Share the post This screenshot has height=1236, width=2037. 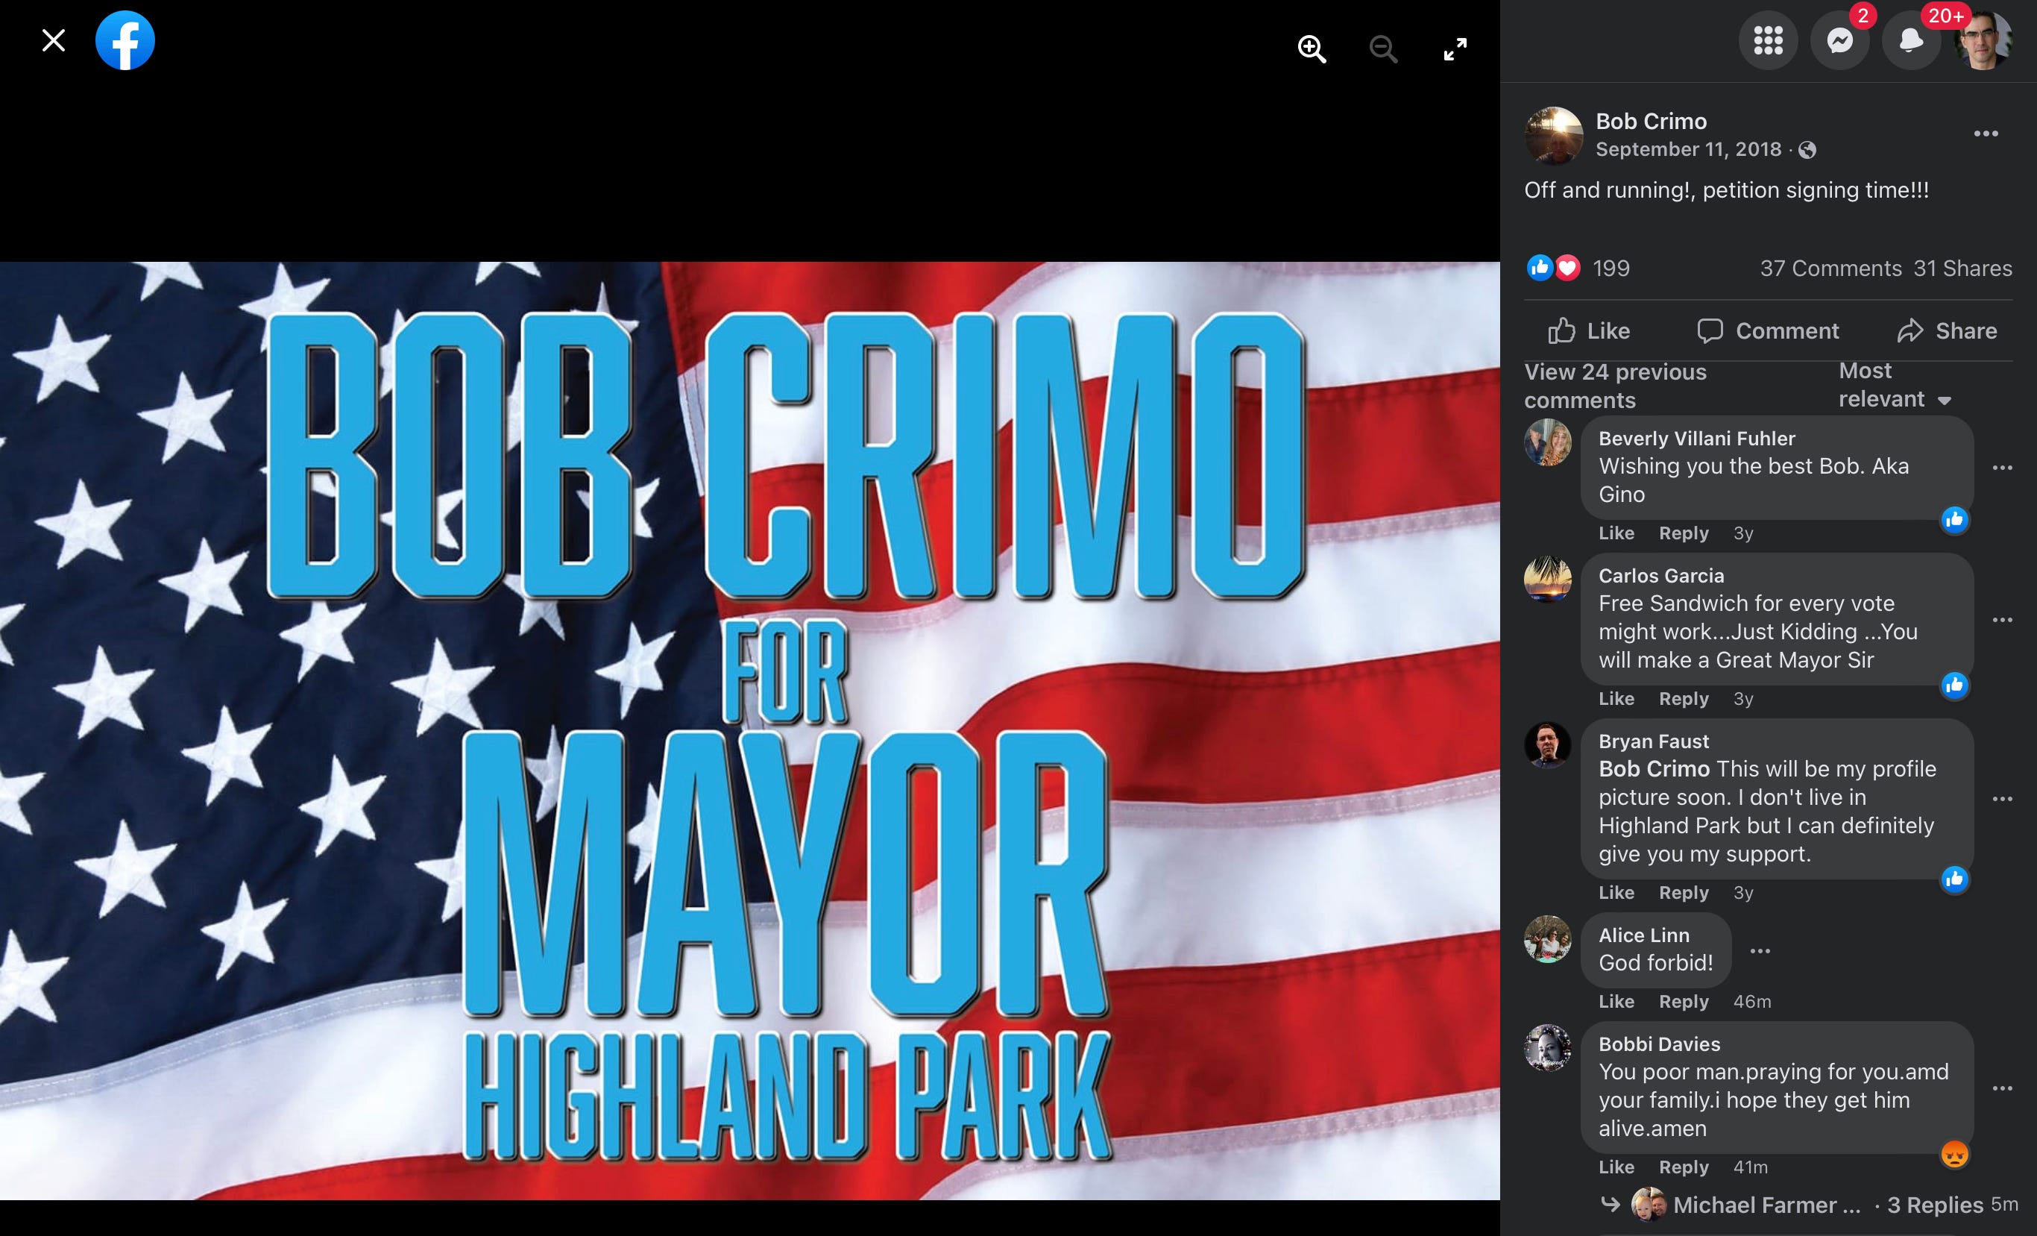[1947, 331]
